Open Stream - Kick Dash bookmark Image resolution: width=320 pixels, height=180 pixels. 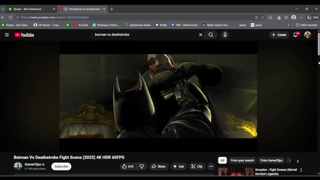pyautogui.click(x=15, y=25)
